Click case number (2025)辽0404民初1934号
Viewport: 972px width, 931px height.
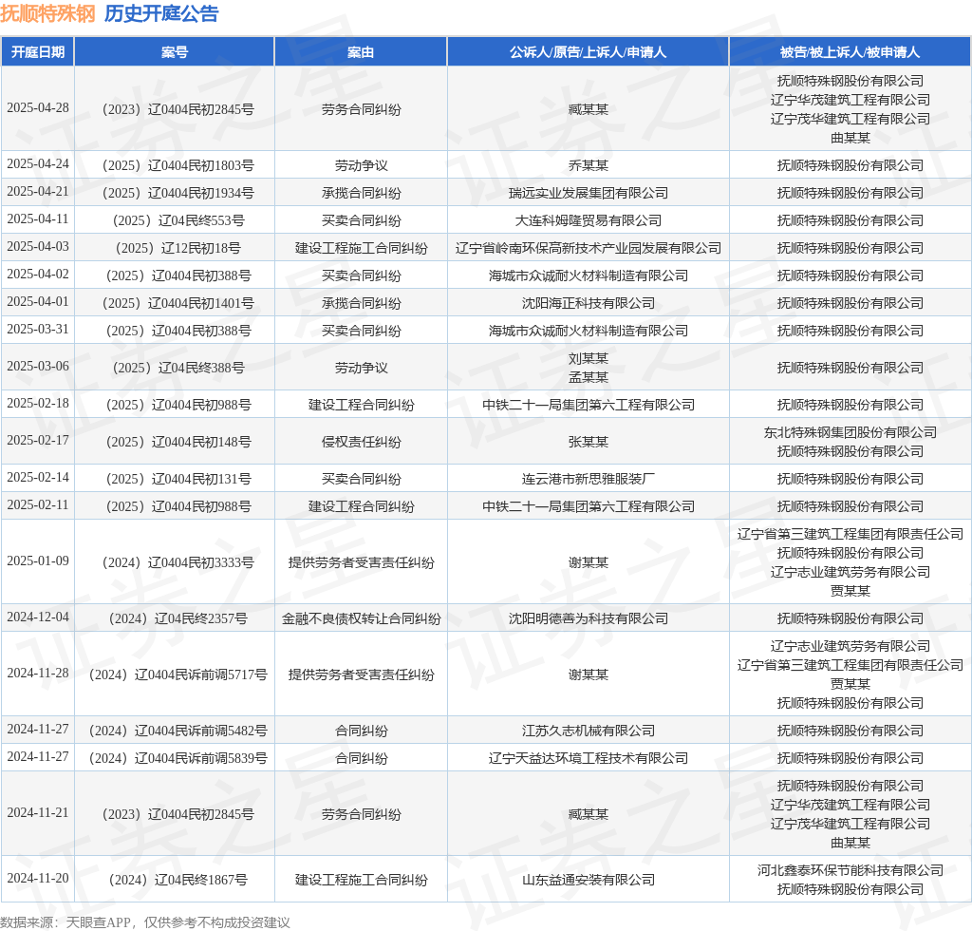178,193
